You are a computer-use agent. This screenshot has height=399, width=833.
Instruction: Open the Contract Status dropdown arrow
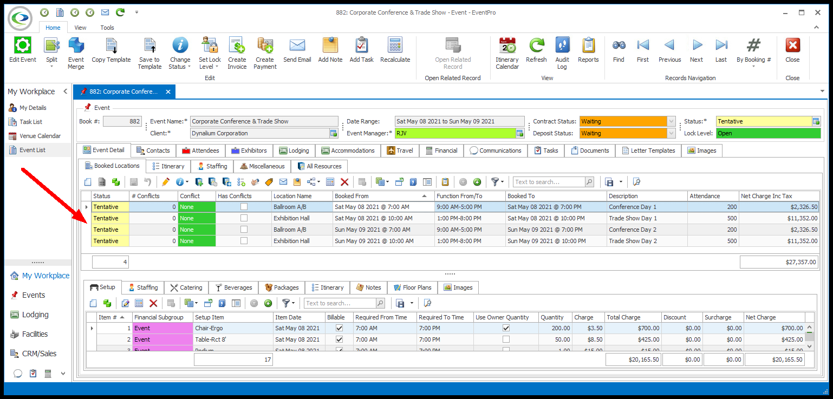click(672, 121)
